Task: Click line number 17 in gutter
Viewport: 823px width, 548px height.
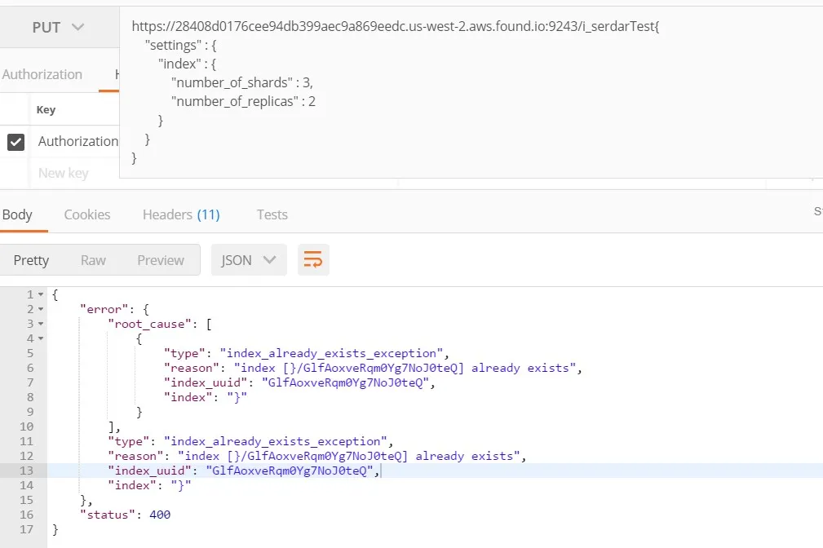Action: 26,529
